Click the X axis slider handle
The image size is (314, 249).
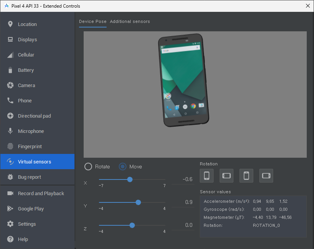pos(130,179)
